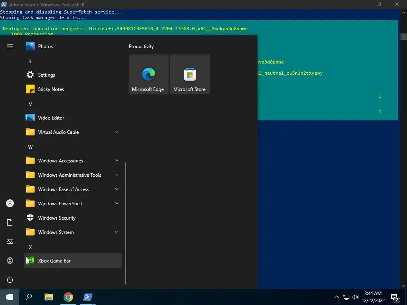The height and width of the screenshot is (305, 407).
Task: Click the PowerShell title bar icon
Action: click(4, 4)
